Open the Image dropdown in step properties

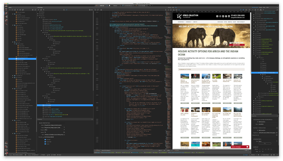coord(54,128)
